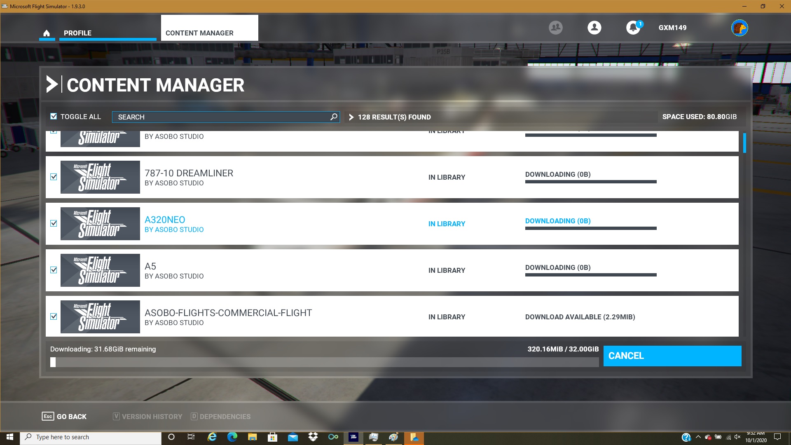Screen dimensions: 791x445
Task: Launch Microsoft Edge from taskbar
Action: click(x=232, y=437)
